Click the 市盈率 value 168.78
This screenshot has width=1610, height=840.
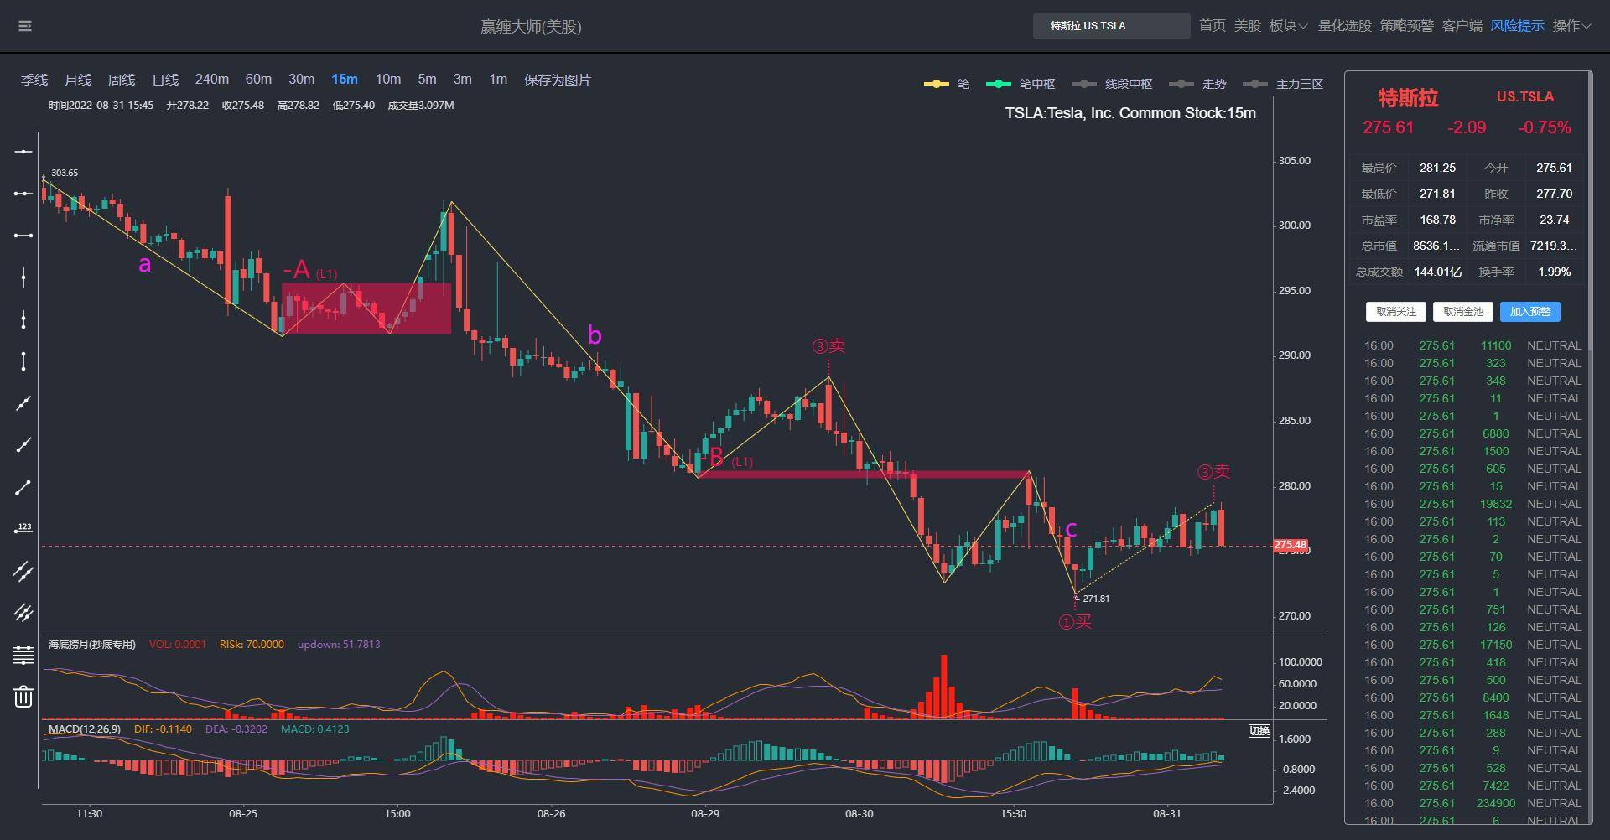coord(1437,220)
